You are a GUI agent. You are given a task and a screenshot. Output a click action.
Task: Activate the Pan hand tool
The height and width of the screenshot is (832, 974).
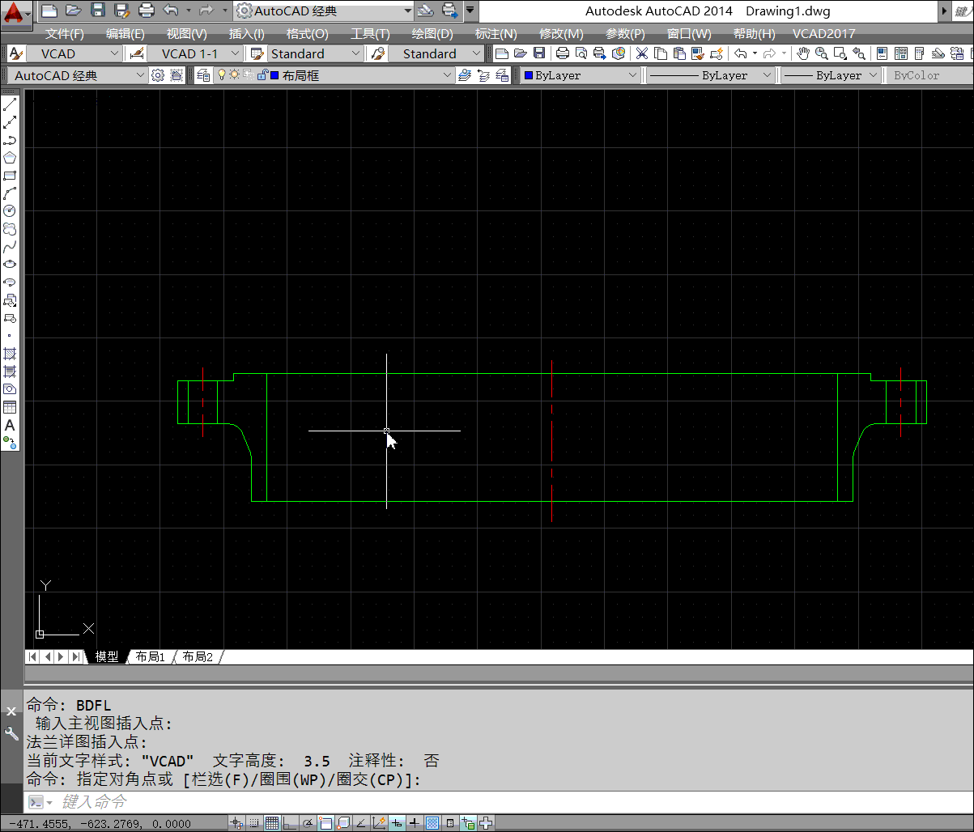(802, 53)
